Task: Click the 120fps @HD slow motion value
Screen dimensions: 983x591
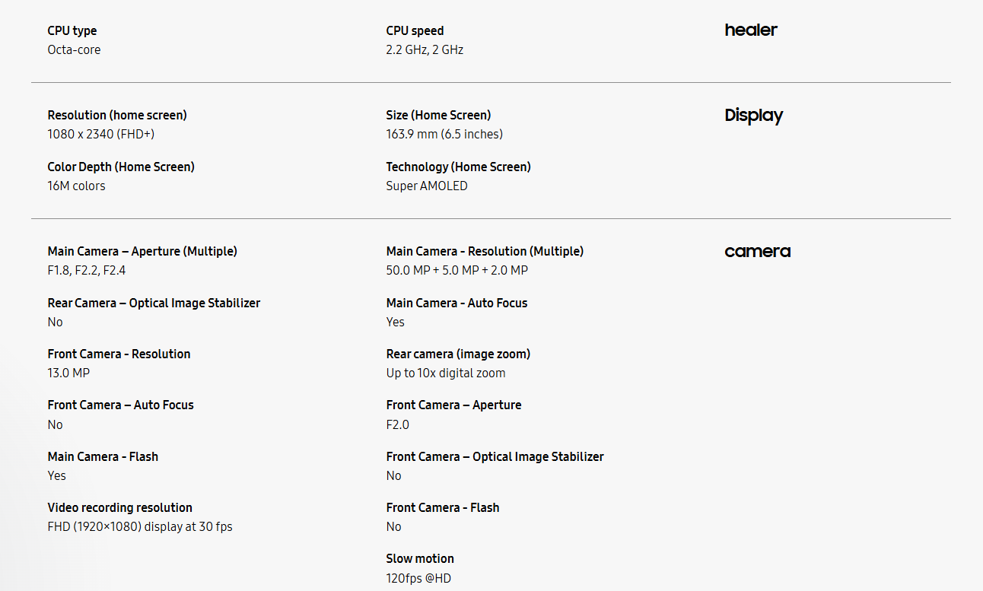Action: (418, 578)
